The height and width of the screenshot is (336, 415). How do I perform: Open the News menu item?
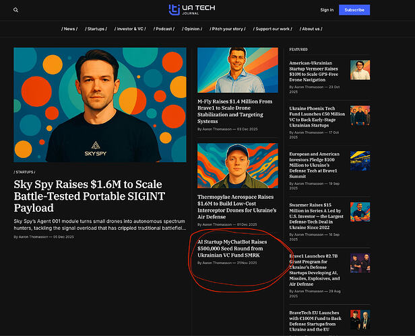click(x=69, y=29)
